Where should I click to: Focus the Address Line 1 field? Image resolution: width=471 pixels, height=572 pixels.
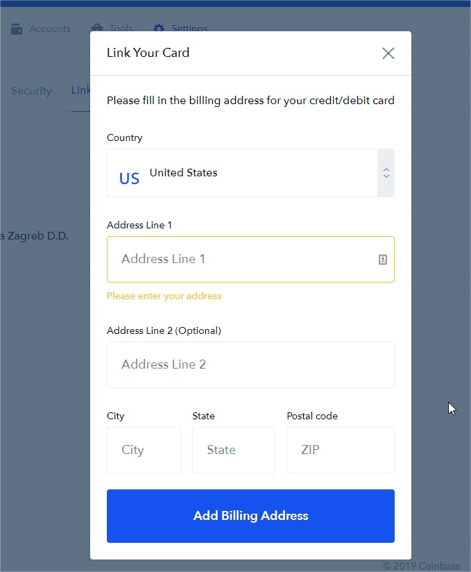pyautogui.click(x=250, y=259)
